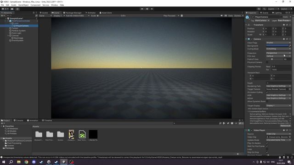
Task: Click the Stats button in Game view
Action: click(x=231, y=16)
